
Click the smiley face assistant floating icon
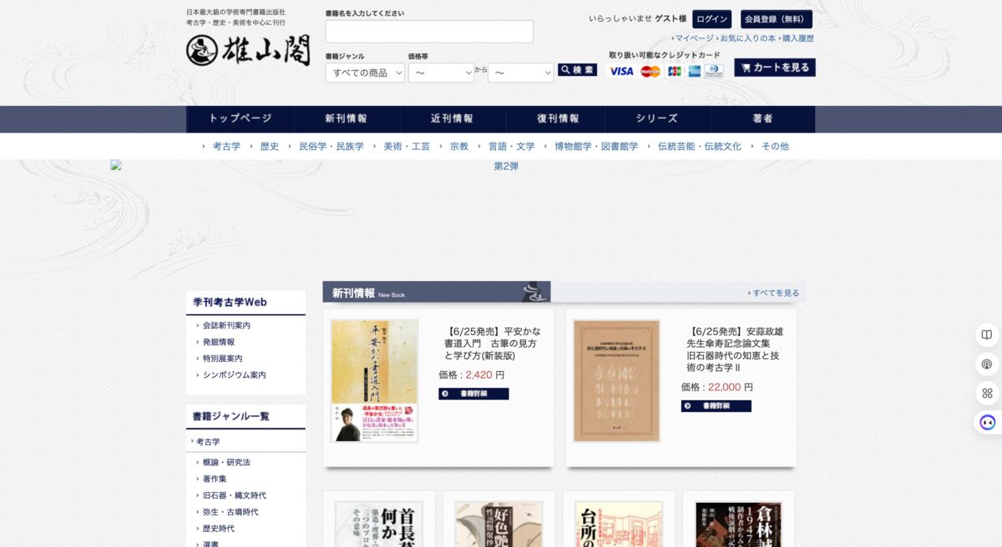(x=987, y=422)
